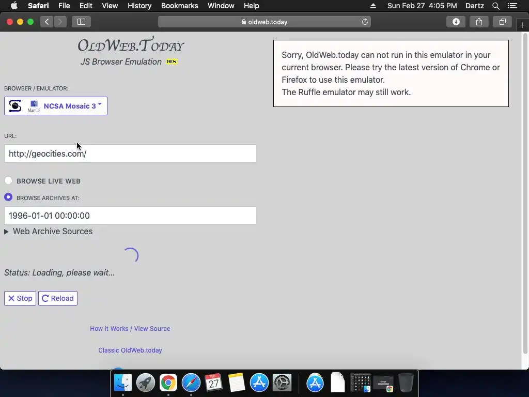The height and width of the screenshot is (397, 529).
Task: Open the Edit menu
Action: (86, 6)
